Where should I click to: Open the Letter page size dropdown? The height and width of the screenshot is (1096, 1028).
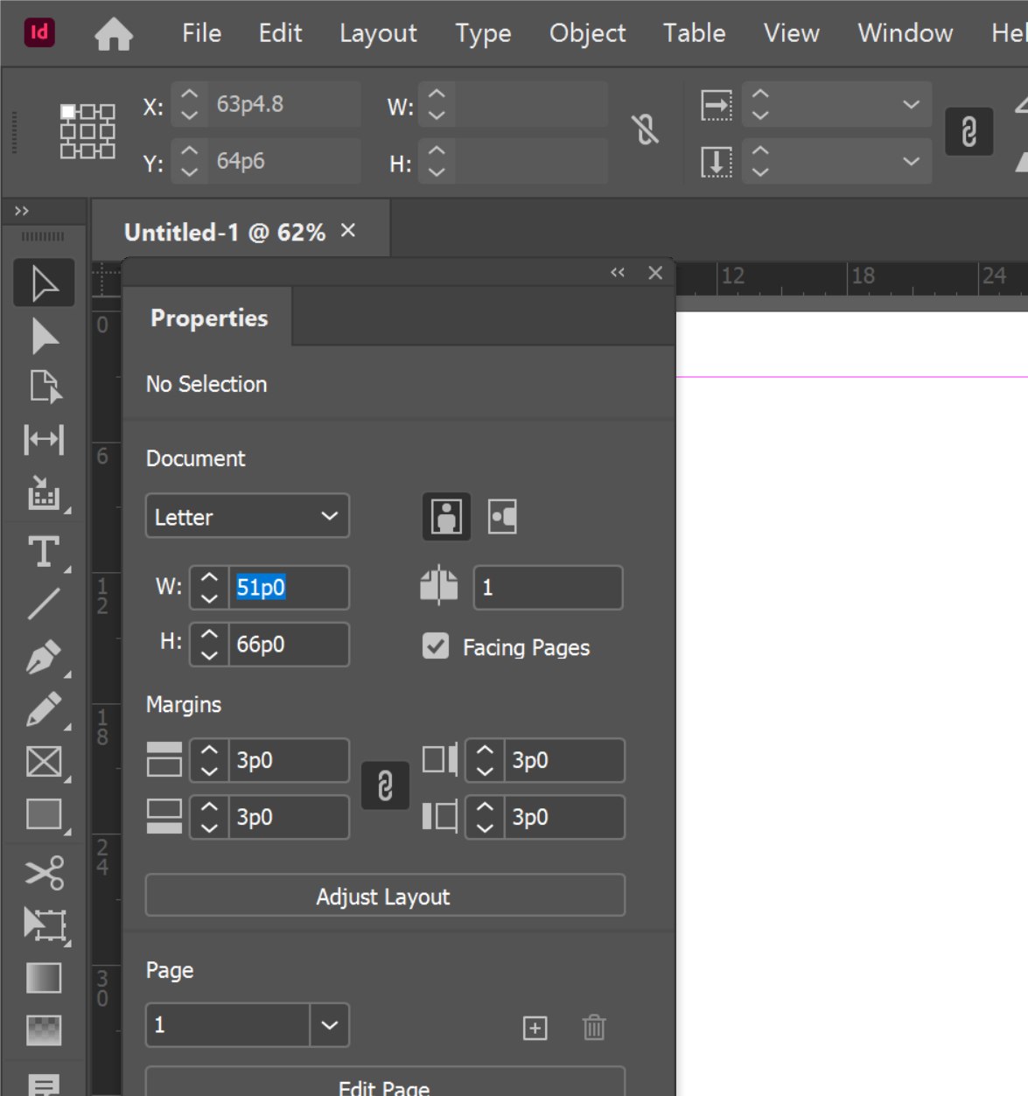[247, 516]
